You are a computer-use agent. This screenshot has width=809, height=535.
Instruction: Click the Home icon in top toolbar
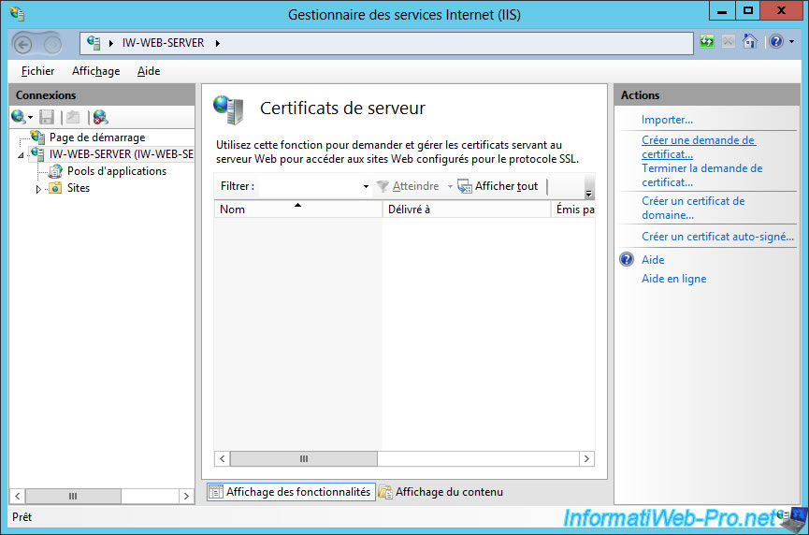[750, 41]
